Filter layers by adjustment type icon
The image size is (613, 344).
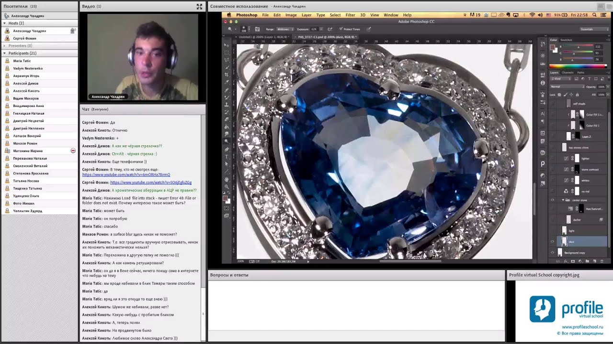click(583, 79)
